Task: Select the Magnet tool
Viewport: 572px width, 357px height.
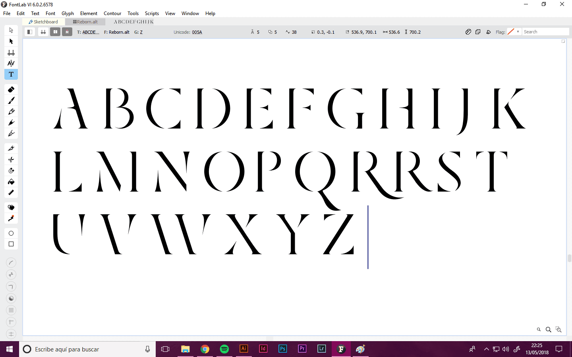Action: pyautogui.click(x=11, y=171)
